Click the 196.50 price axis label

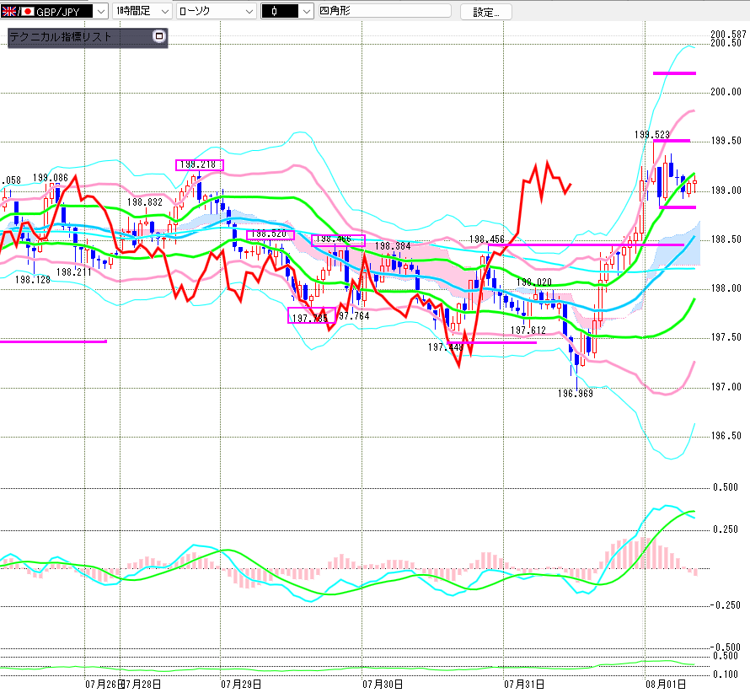[726, 436]
